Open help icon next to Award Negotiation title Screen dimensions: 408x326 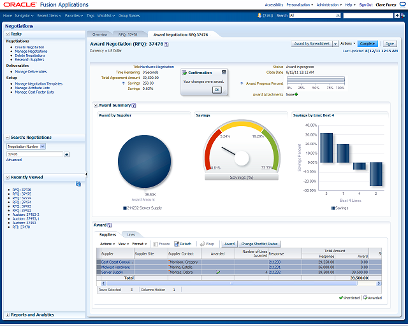point(166,44)
